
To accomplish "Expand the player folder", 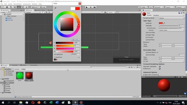I will tap(3, 85).
